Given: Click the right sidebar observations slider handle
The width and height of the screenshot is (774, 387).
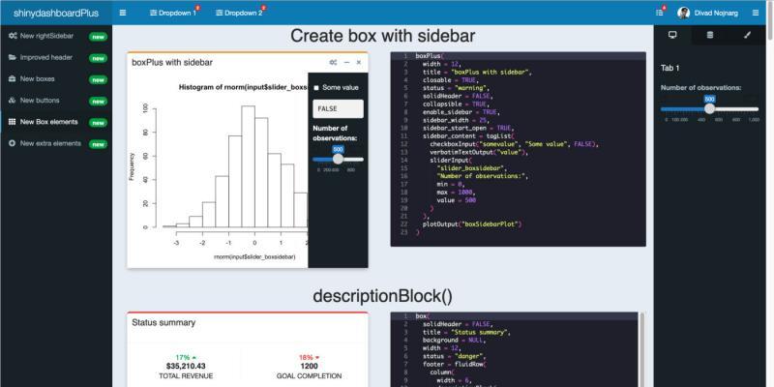Looking at the screenshot, I should click(709, 108).
